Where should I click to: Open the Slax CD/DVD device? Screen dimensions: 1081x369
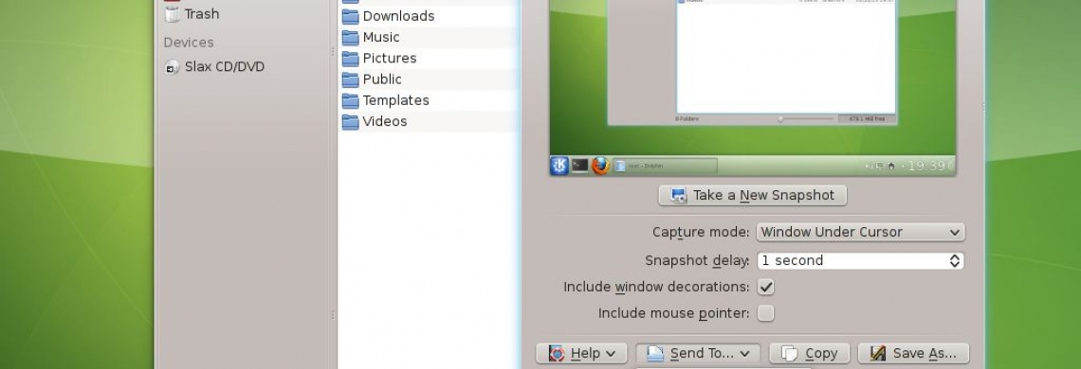click(214, 67)
